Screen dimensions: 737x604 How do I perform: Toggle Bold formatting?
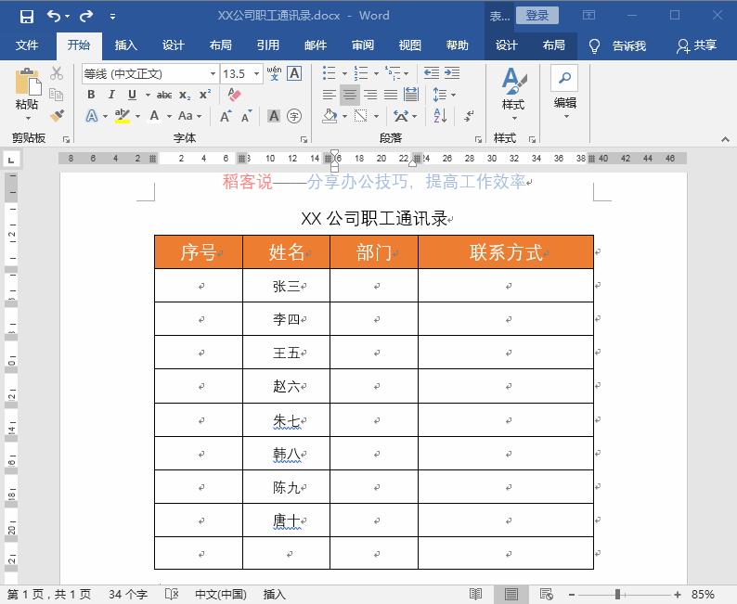[x=91, y=95]
